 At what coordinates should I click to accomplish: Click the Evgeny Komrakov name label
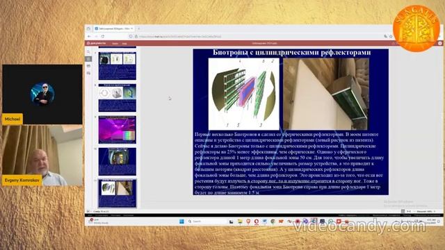(x=22, y=181)
